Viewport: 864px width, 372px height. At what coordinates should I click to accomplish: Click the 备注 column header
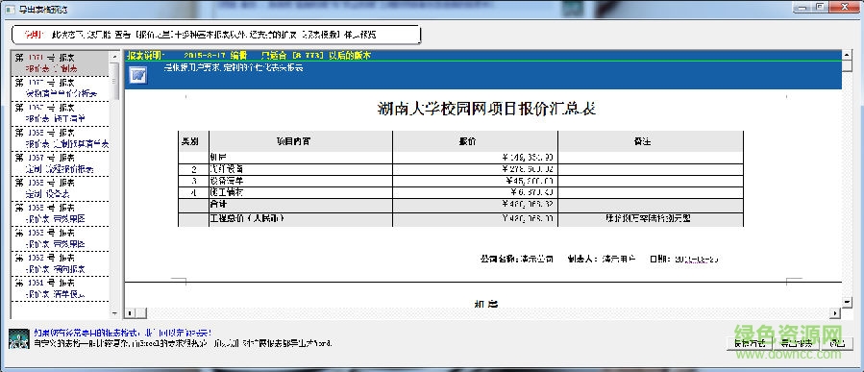click(651, 141)
